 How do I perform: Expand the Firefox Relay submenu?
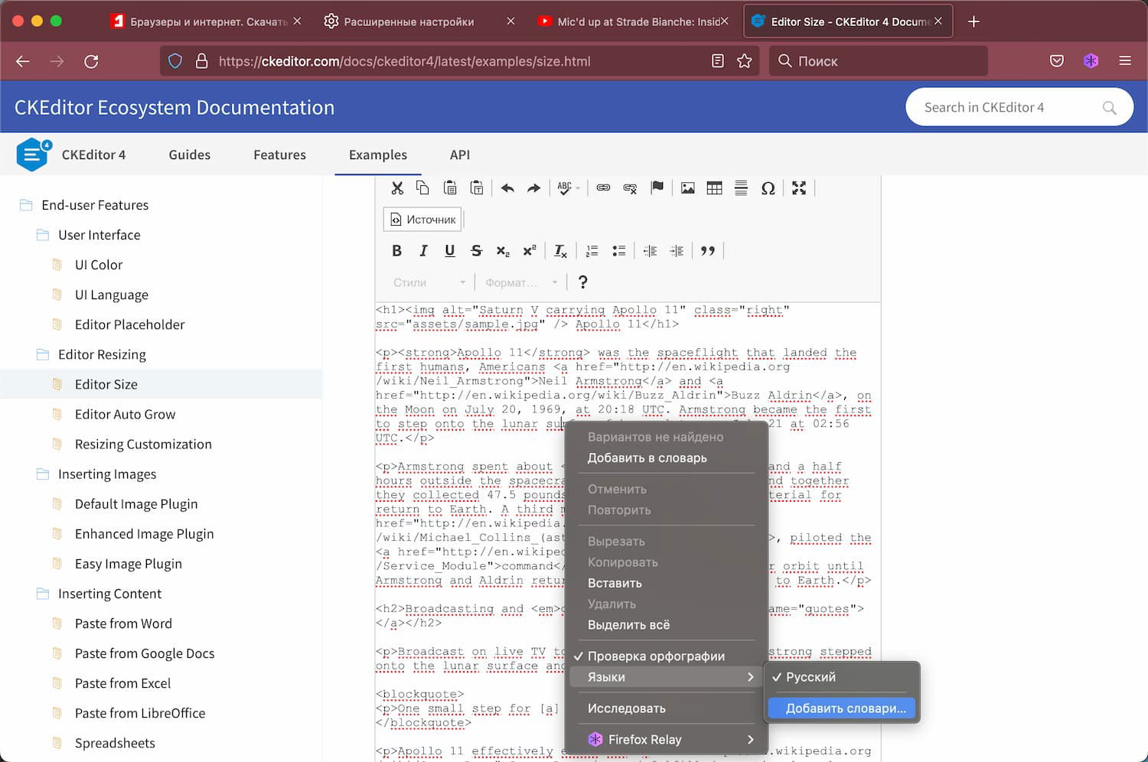point(666,740)
